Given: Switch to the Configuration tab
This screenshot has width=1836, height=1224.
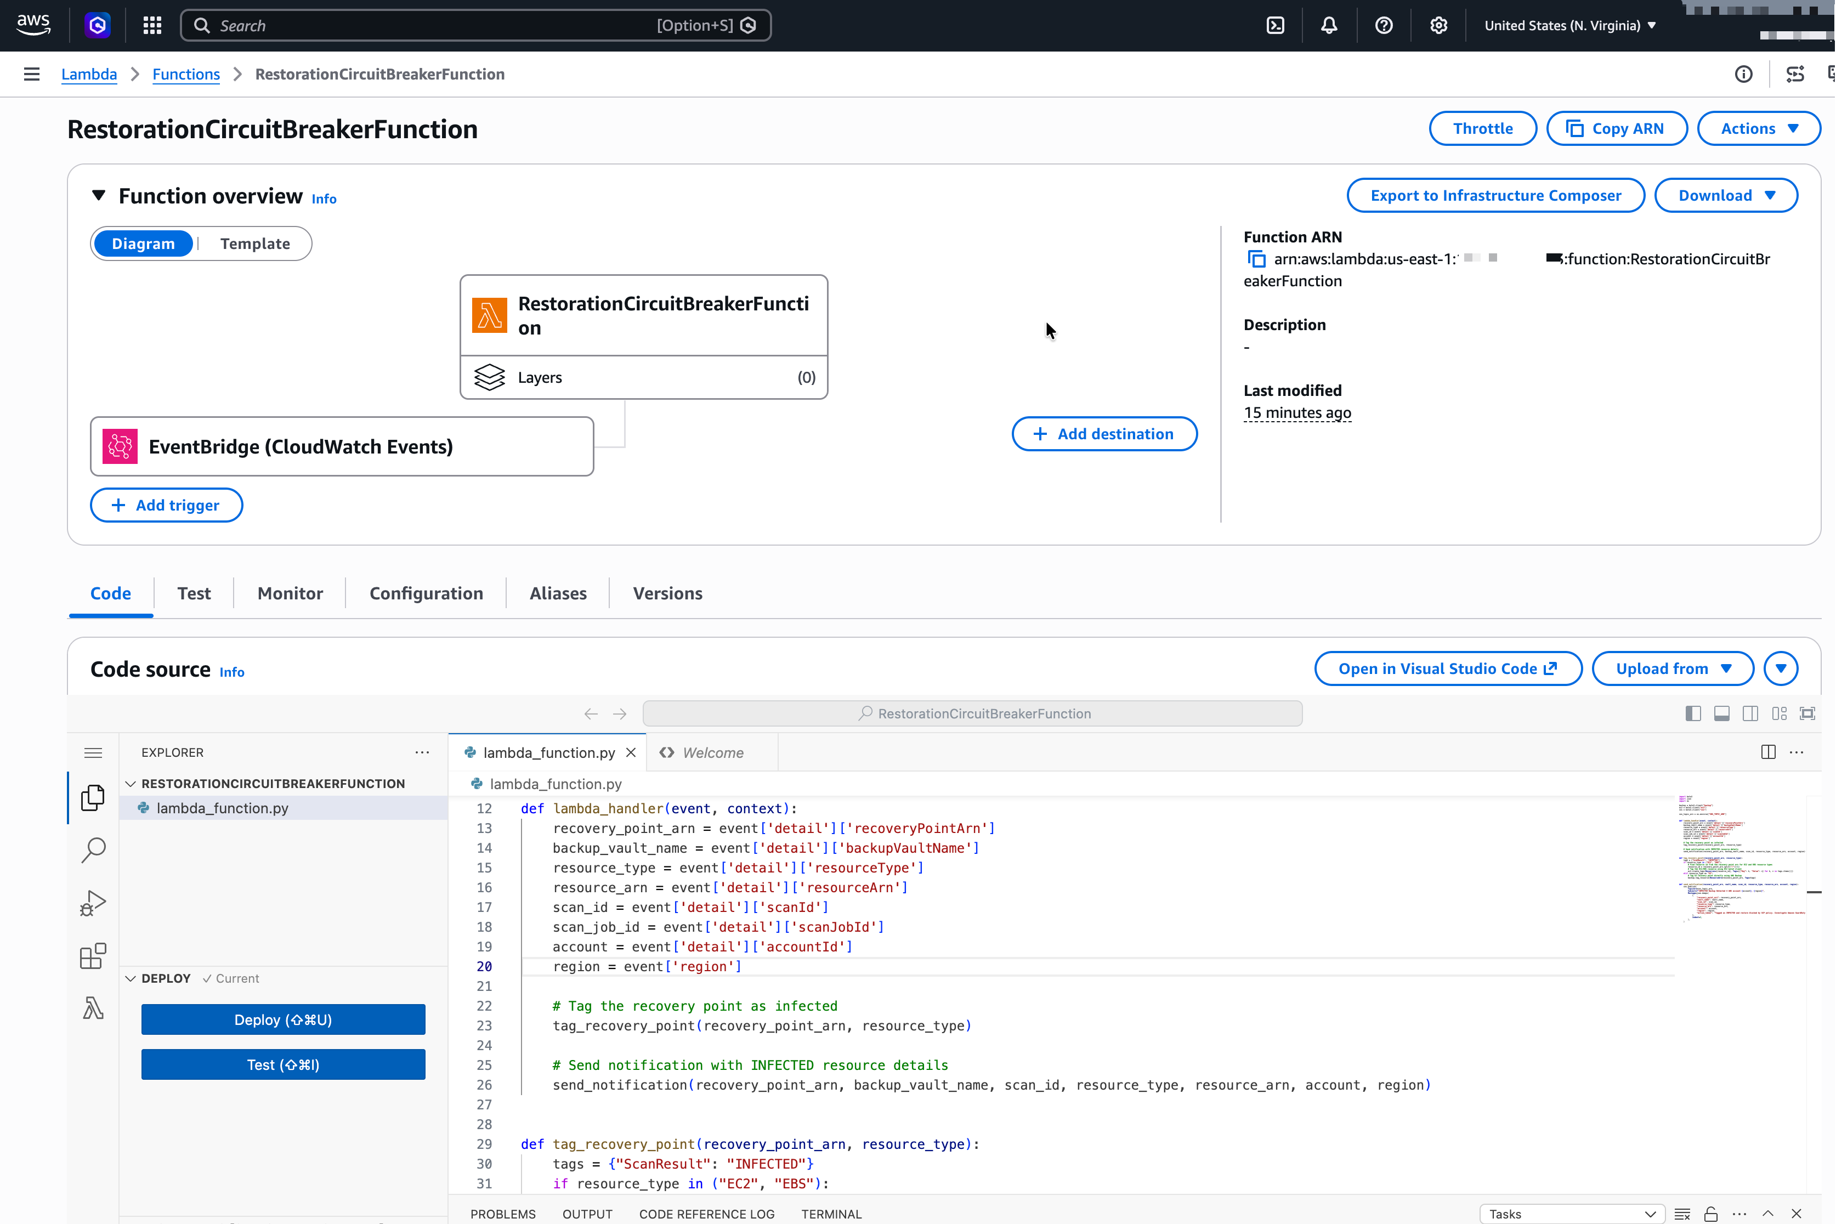Looking at the screenshot, I should (x=426, y=593).
